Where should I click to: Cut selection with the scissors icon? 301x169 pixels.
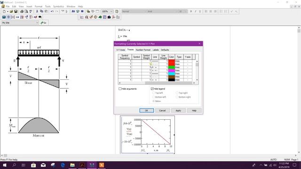[37, 11]
